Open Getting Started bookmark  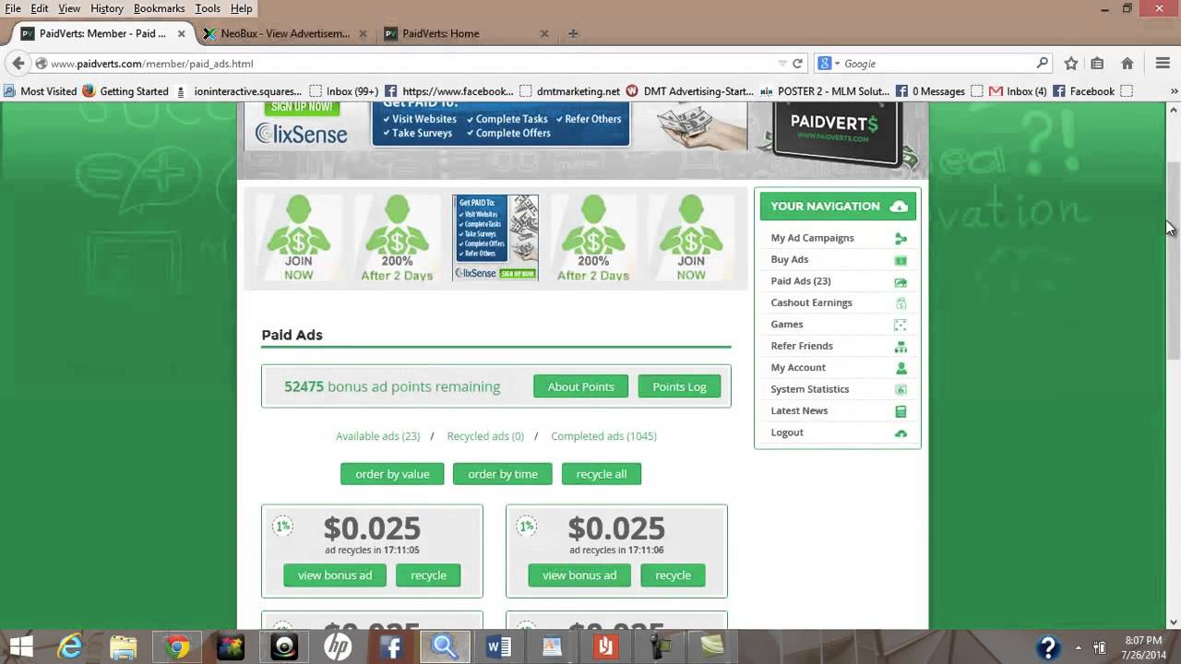[x=125, y=91]
